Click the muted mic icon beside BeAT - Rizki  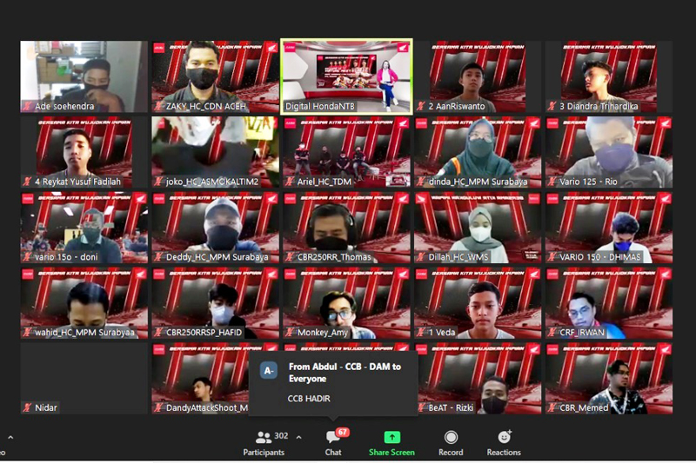coord(421,407)
